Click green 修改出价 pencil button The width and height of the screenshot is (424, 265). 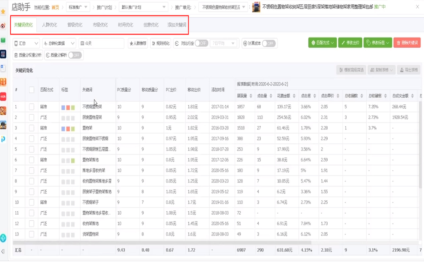tap(350, 43)
